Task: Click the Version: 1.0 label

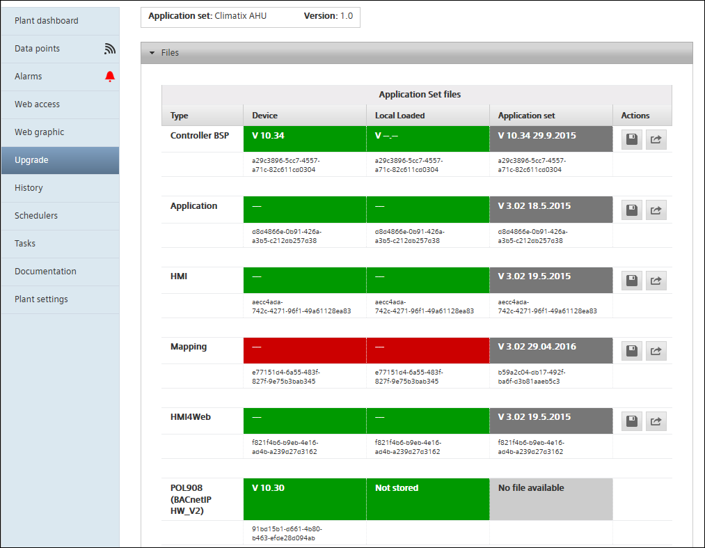Action: tap(328, 16)
